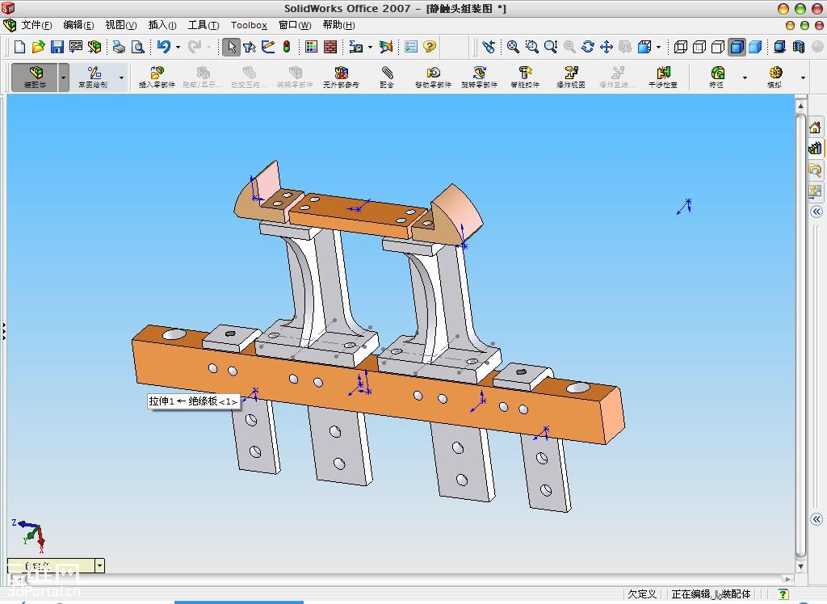Toggle the Select arrow cursor tool
The width and height of the screenshot is (827, 604).
[231, 47]
